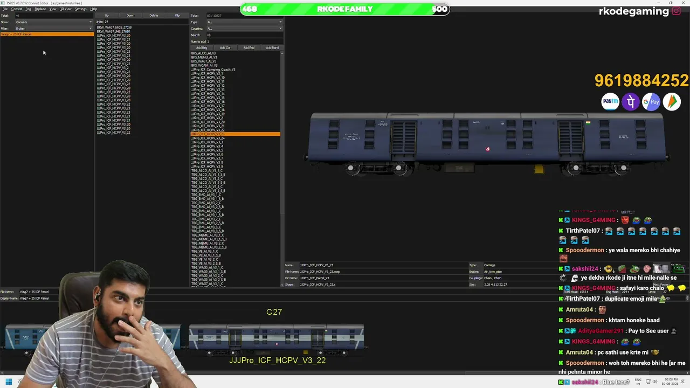Viewport: 690px width, 388px height.
Task: Select BKS_MEMU_AI_V3 in the stock list
Action: pos(204,58)
